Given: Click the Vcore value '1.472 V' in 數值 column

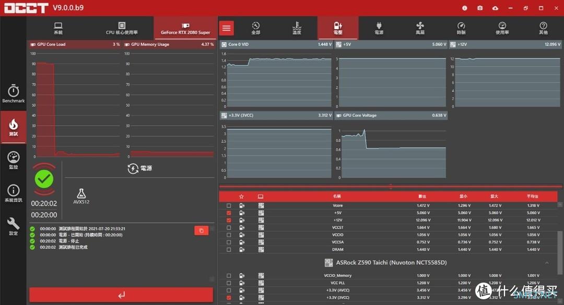Looking at the screenshot, I should pos(423,205).
